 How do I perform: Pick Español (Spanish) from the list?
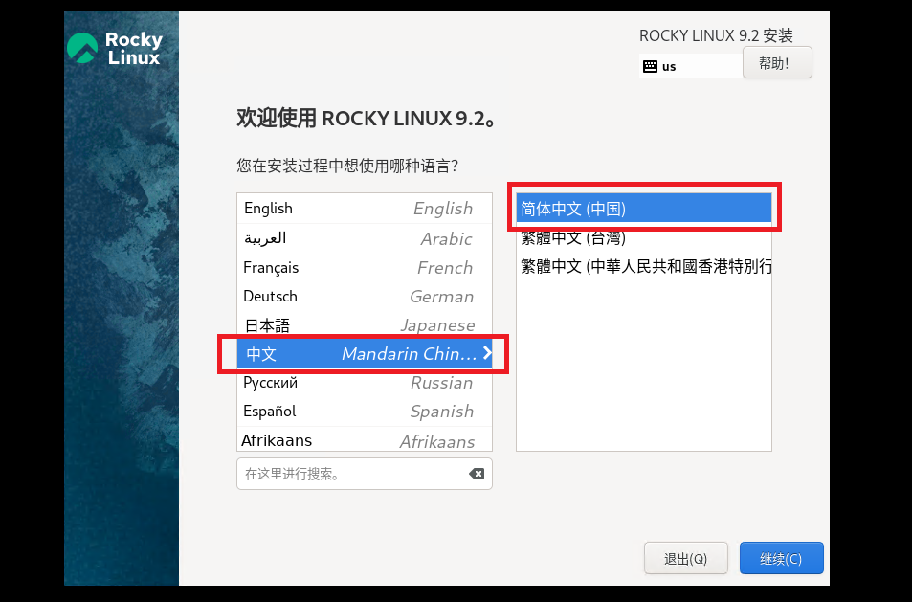[x=365, y=412]
